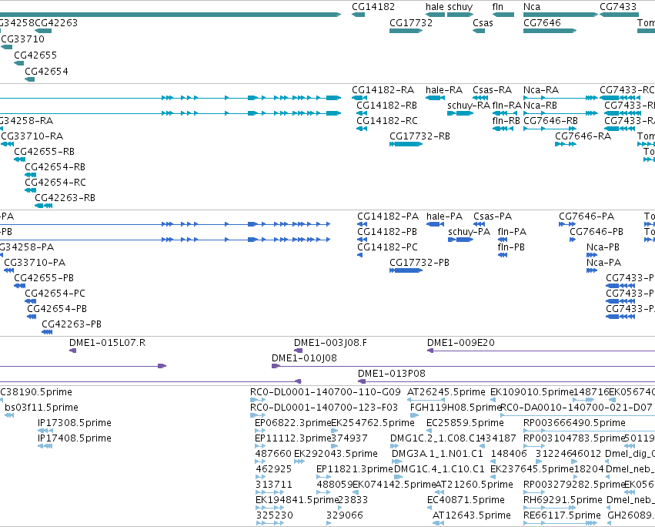Select EST AT12643.5prime

472,515
